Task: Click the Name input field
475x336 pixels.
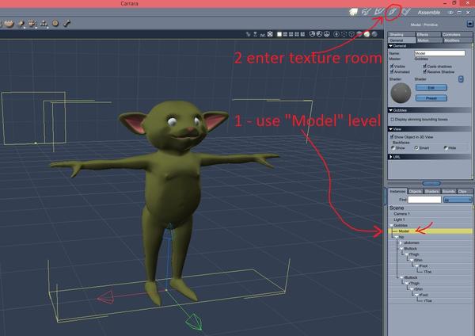Action: click(439, 53)
